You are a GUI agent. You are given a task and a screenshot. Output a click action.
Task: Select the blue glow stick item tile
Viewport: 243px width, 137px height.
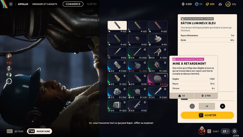[x=117, y=27]
